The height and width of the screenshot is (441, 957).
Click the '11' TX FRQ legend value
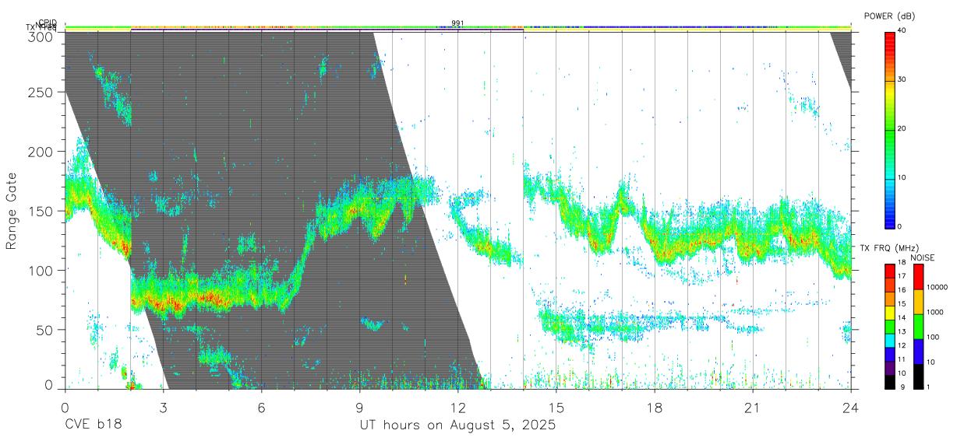(902, 359)
